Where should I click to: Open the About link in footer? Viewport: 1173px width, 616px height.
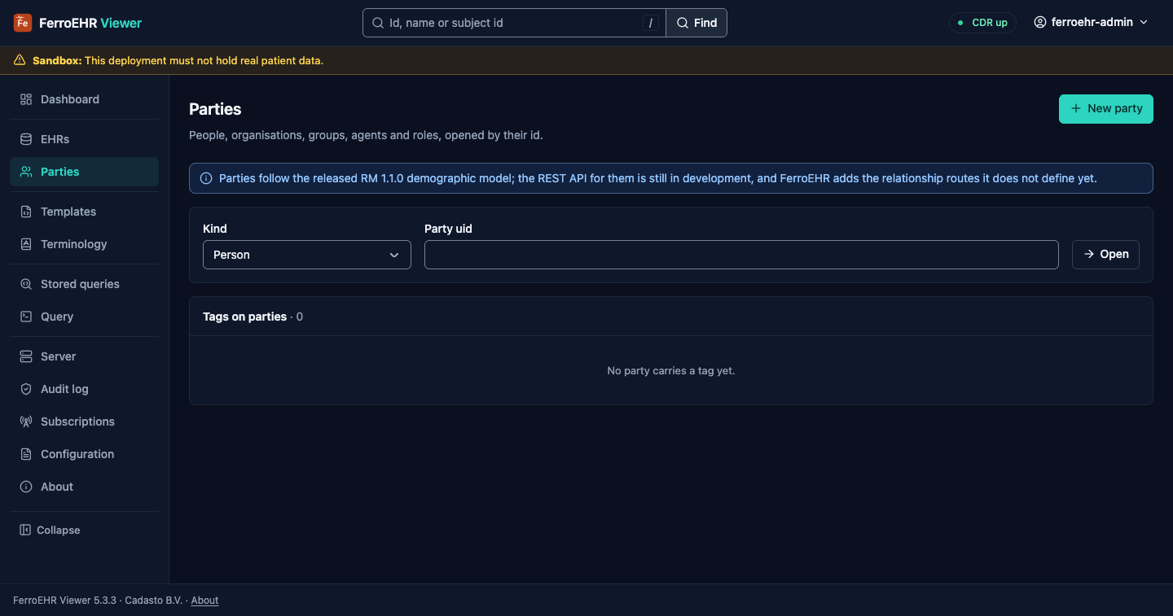coord(205,601)
